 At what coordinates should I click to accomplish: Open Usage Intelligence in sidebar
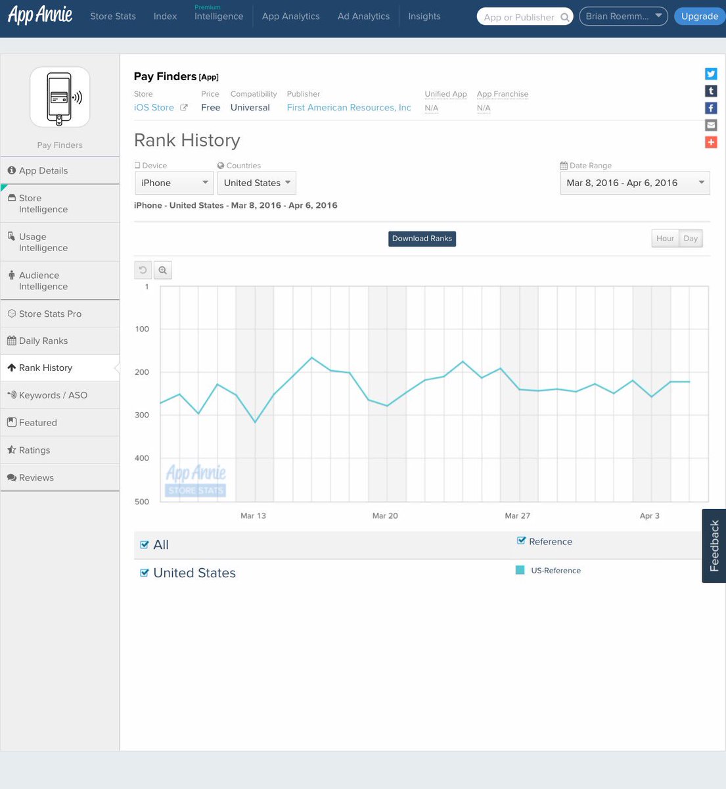(60, 242)
